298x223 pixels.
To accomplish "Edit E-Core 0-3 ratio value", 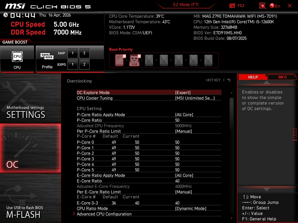I will (149, 203).
